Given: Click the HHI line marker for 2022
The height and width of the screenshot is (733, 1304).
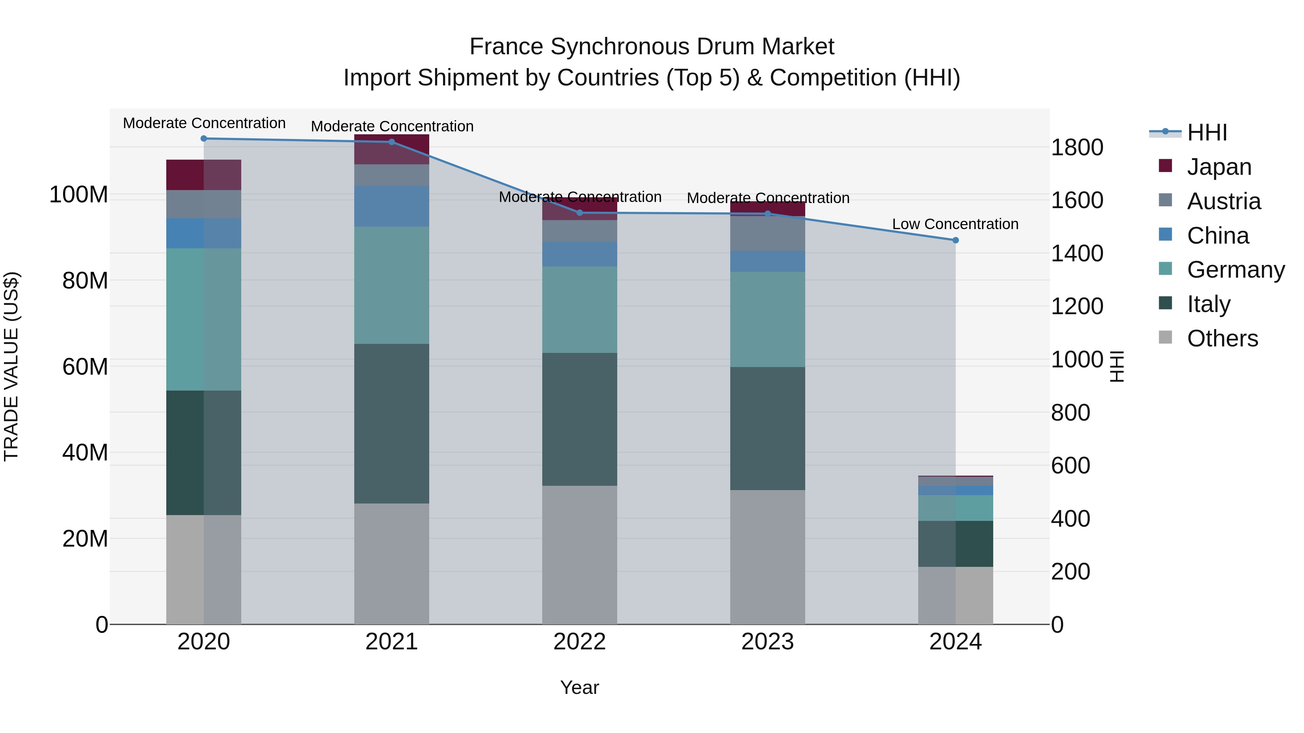Looking at the screenshot, I should click(580, 213).
